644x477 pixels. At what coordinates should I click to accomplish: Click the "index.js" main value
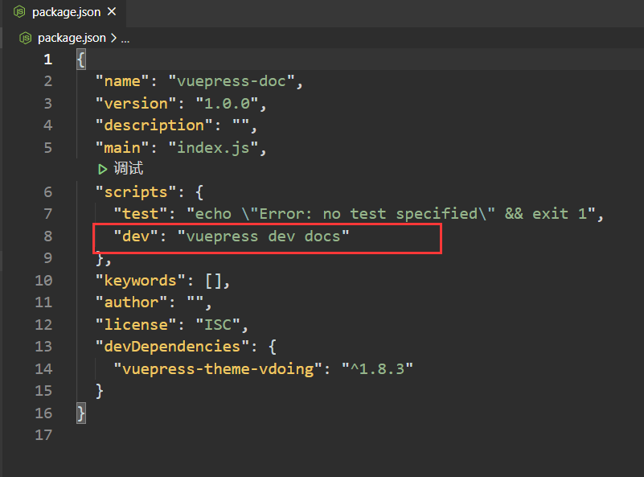pos(215,148)
